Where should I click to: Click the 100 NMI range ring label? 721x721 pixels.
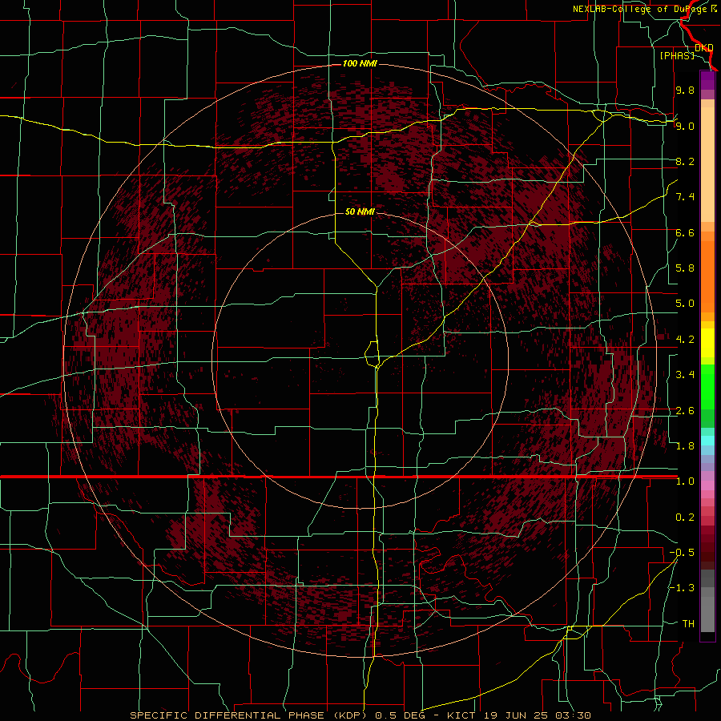coord(360,63)
